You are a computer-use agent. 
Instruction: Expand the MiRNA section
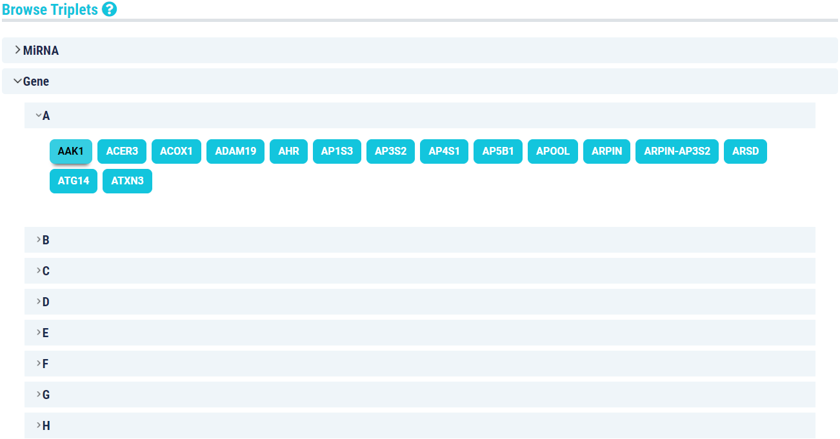coord(419,50)
